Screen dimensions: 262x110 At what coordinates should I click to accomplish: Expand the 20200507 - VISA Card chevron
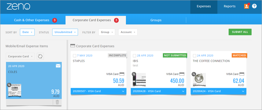coord(123,91)
